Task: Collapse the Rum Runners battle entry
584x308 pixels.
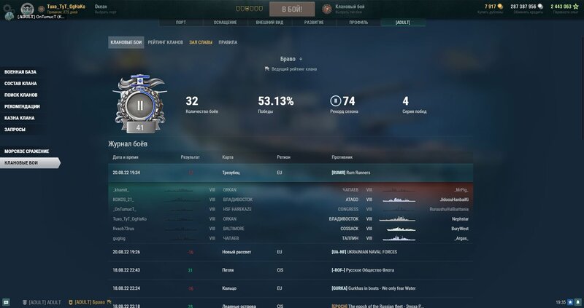Action: [291, 173]
